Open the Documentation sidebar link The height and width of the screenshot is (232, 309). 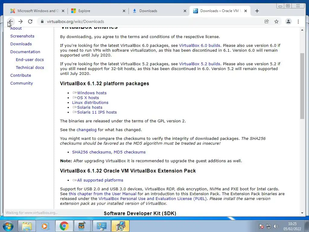[x=25, y=52]
